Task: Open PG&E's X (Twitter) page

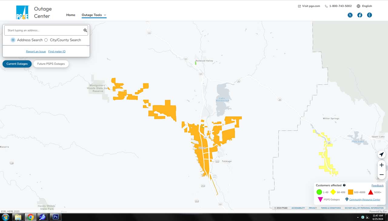Action: 350,15
